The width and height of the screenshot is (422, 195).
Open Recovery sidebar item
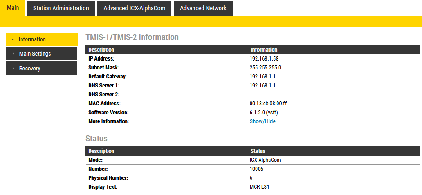tap(30, 69)
